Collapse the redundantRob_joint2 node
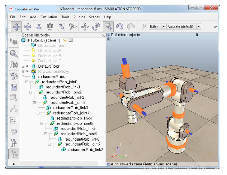Viewport: 227px width, 175px height. 30,92
